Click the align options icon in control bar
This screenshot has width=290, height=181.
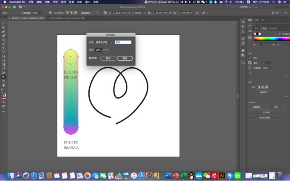(x=98, y=13)
